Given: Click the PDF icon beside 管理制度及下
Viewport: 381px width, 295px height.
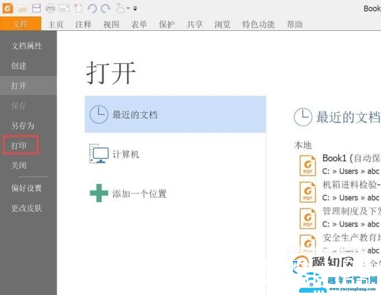Looking at the screenshot, I should pyautogui.click(x=308, y=218).
